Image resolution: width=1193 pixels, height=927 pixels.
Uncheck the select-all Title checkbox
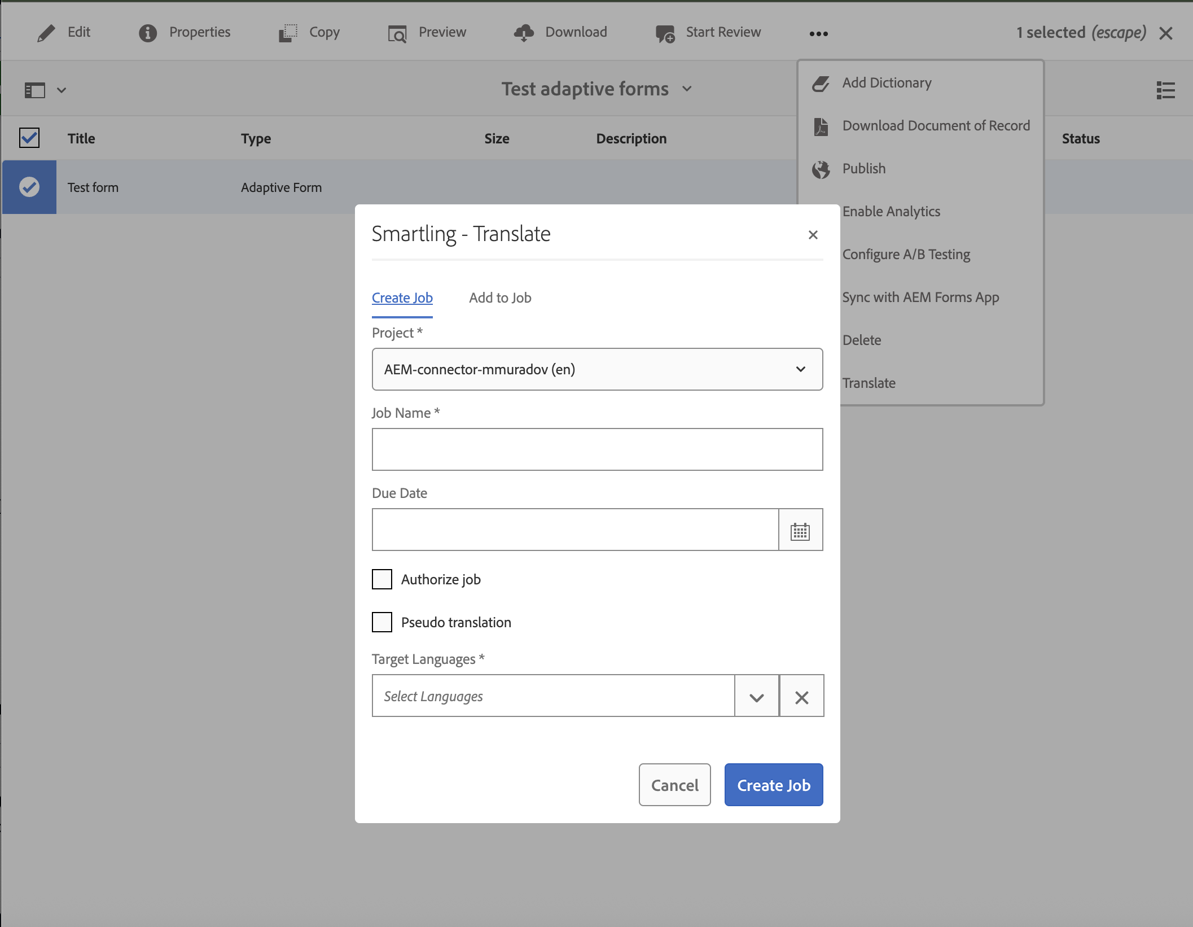coord(29,138)
